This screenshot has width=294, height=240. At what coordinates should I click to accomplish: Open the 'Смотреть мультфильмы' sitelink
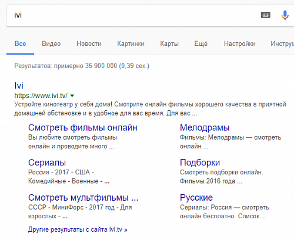coord(83,198)
